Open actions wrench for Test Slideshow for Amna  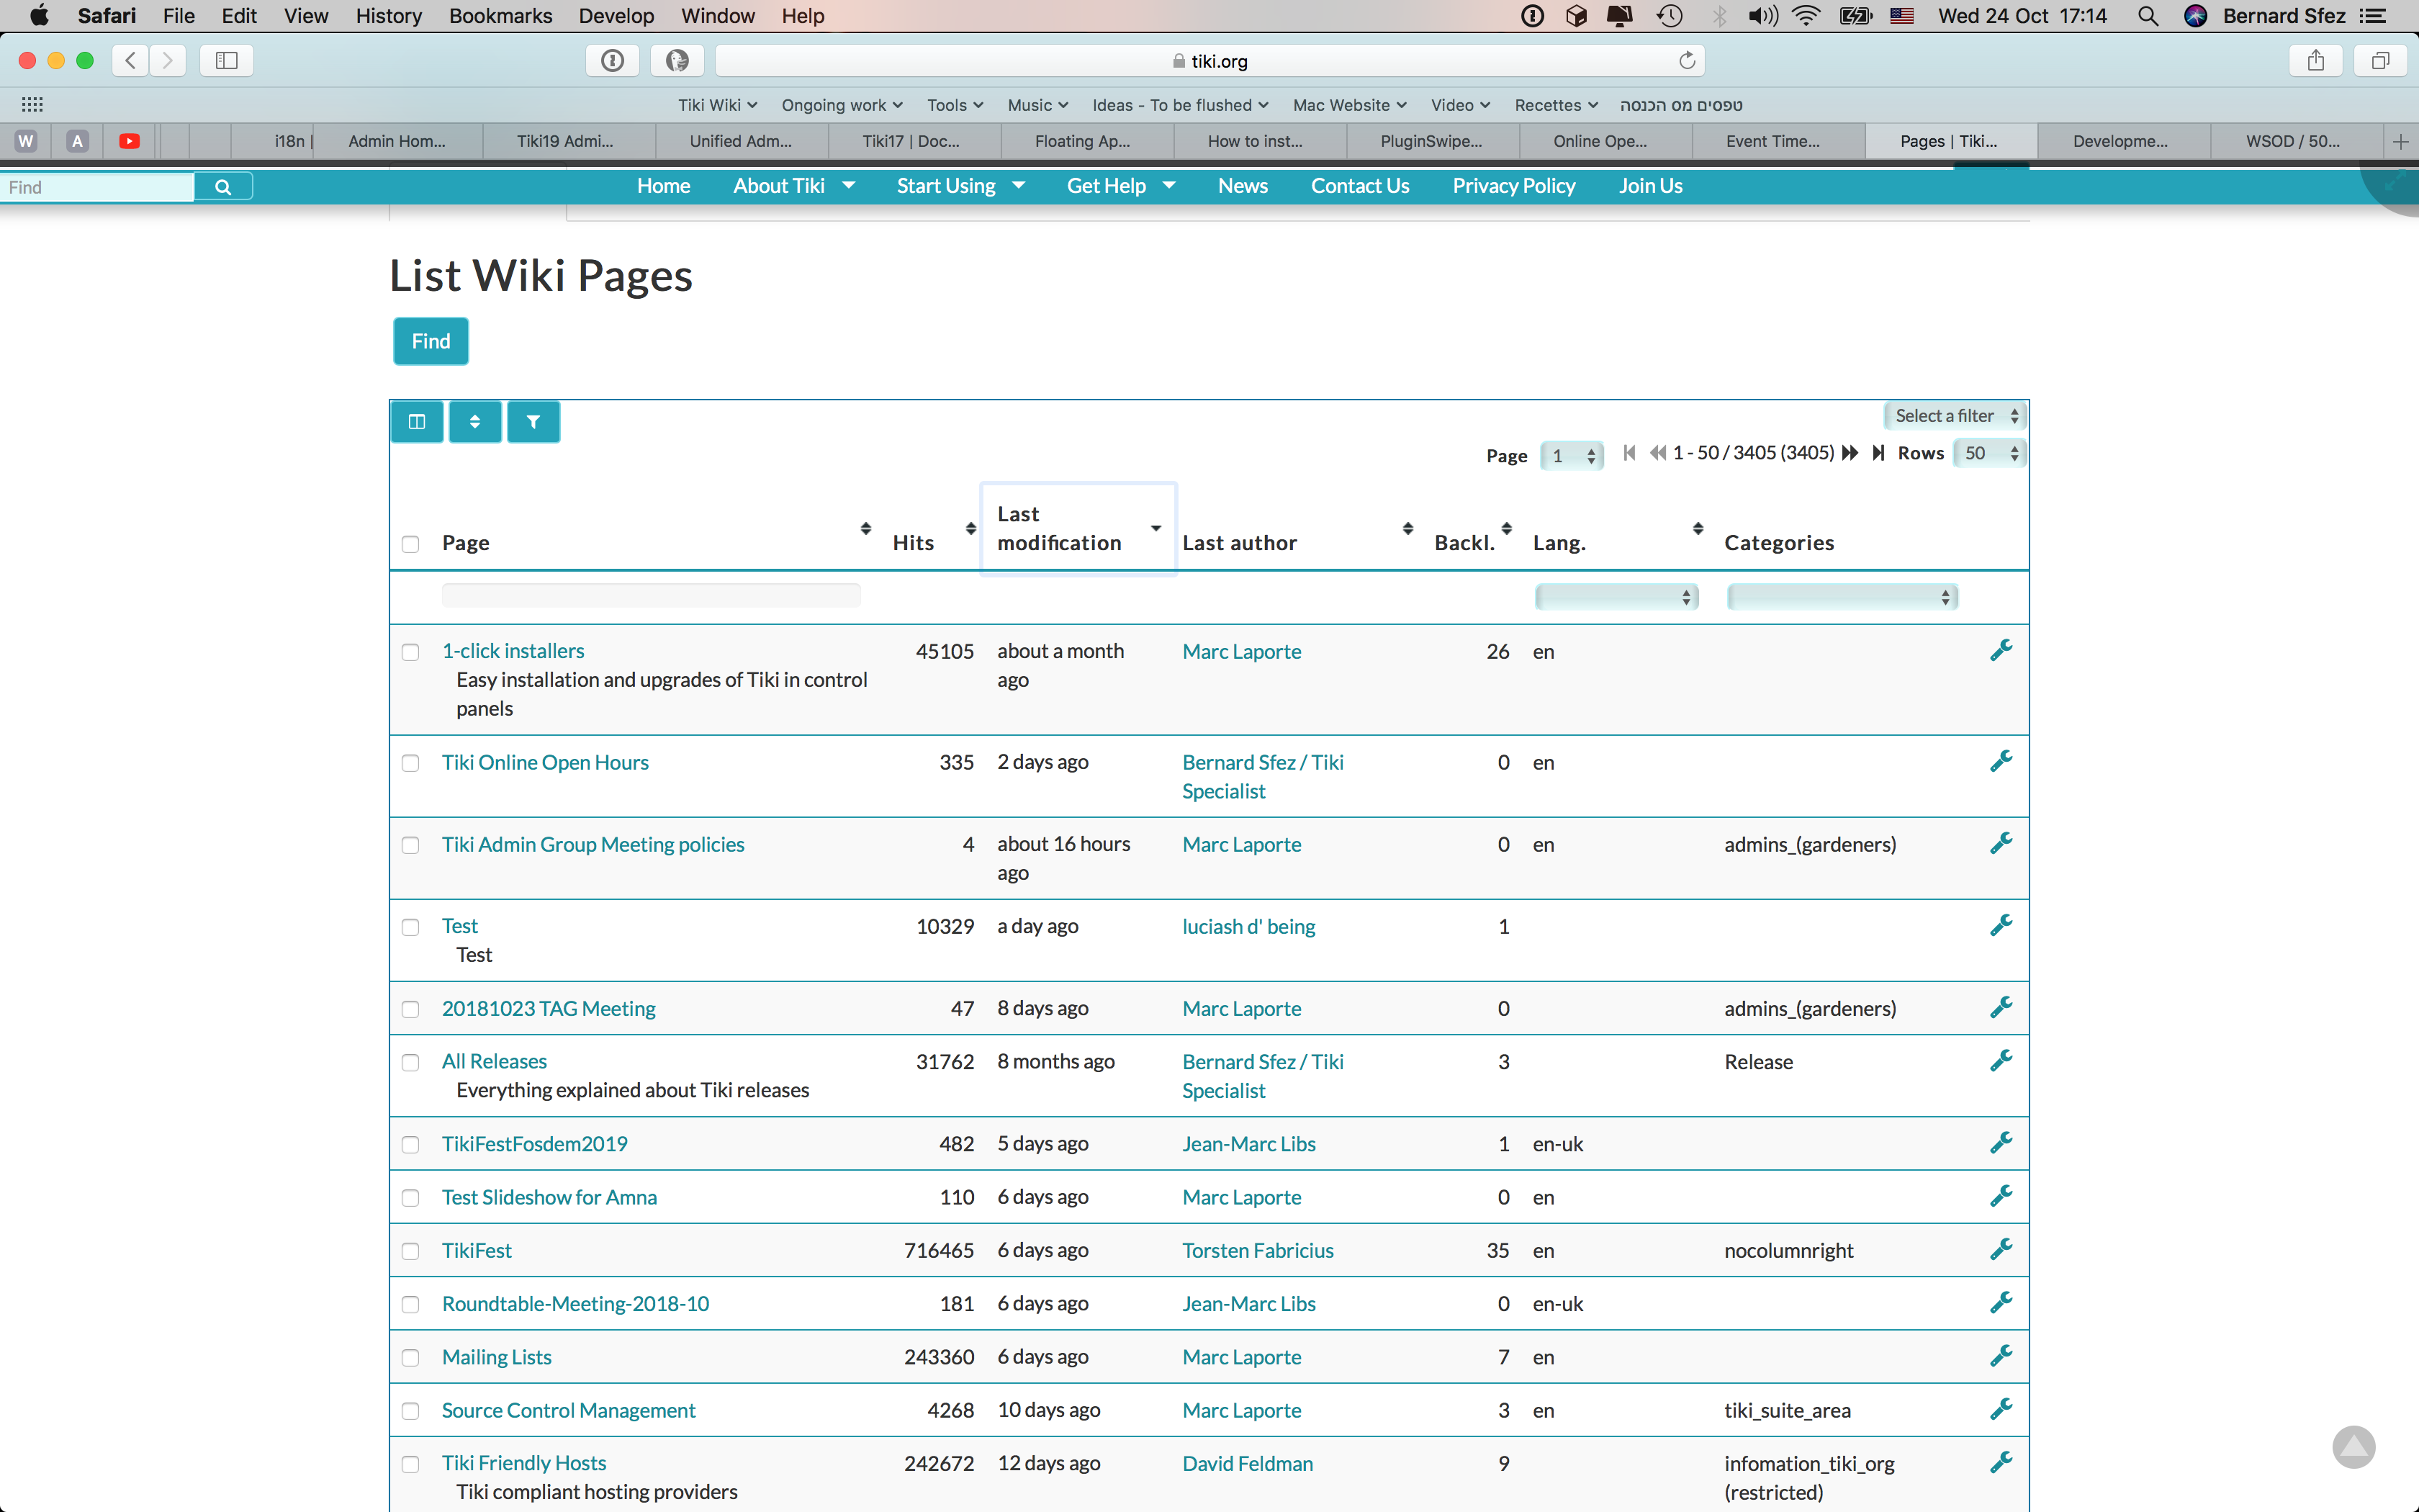2000,1197
